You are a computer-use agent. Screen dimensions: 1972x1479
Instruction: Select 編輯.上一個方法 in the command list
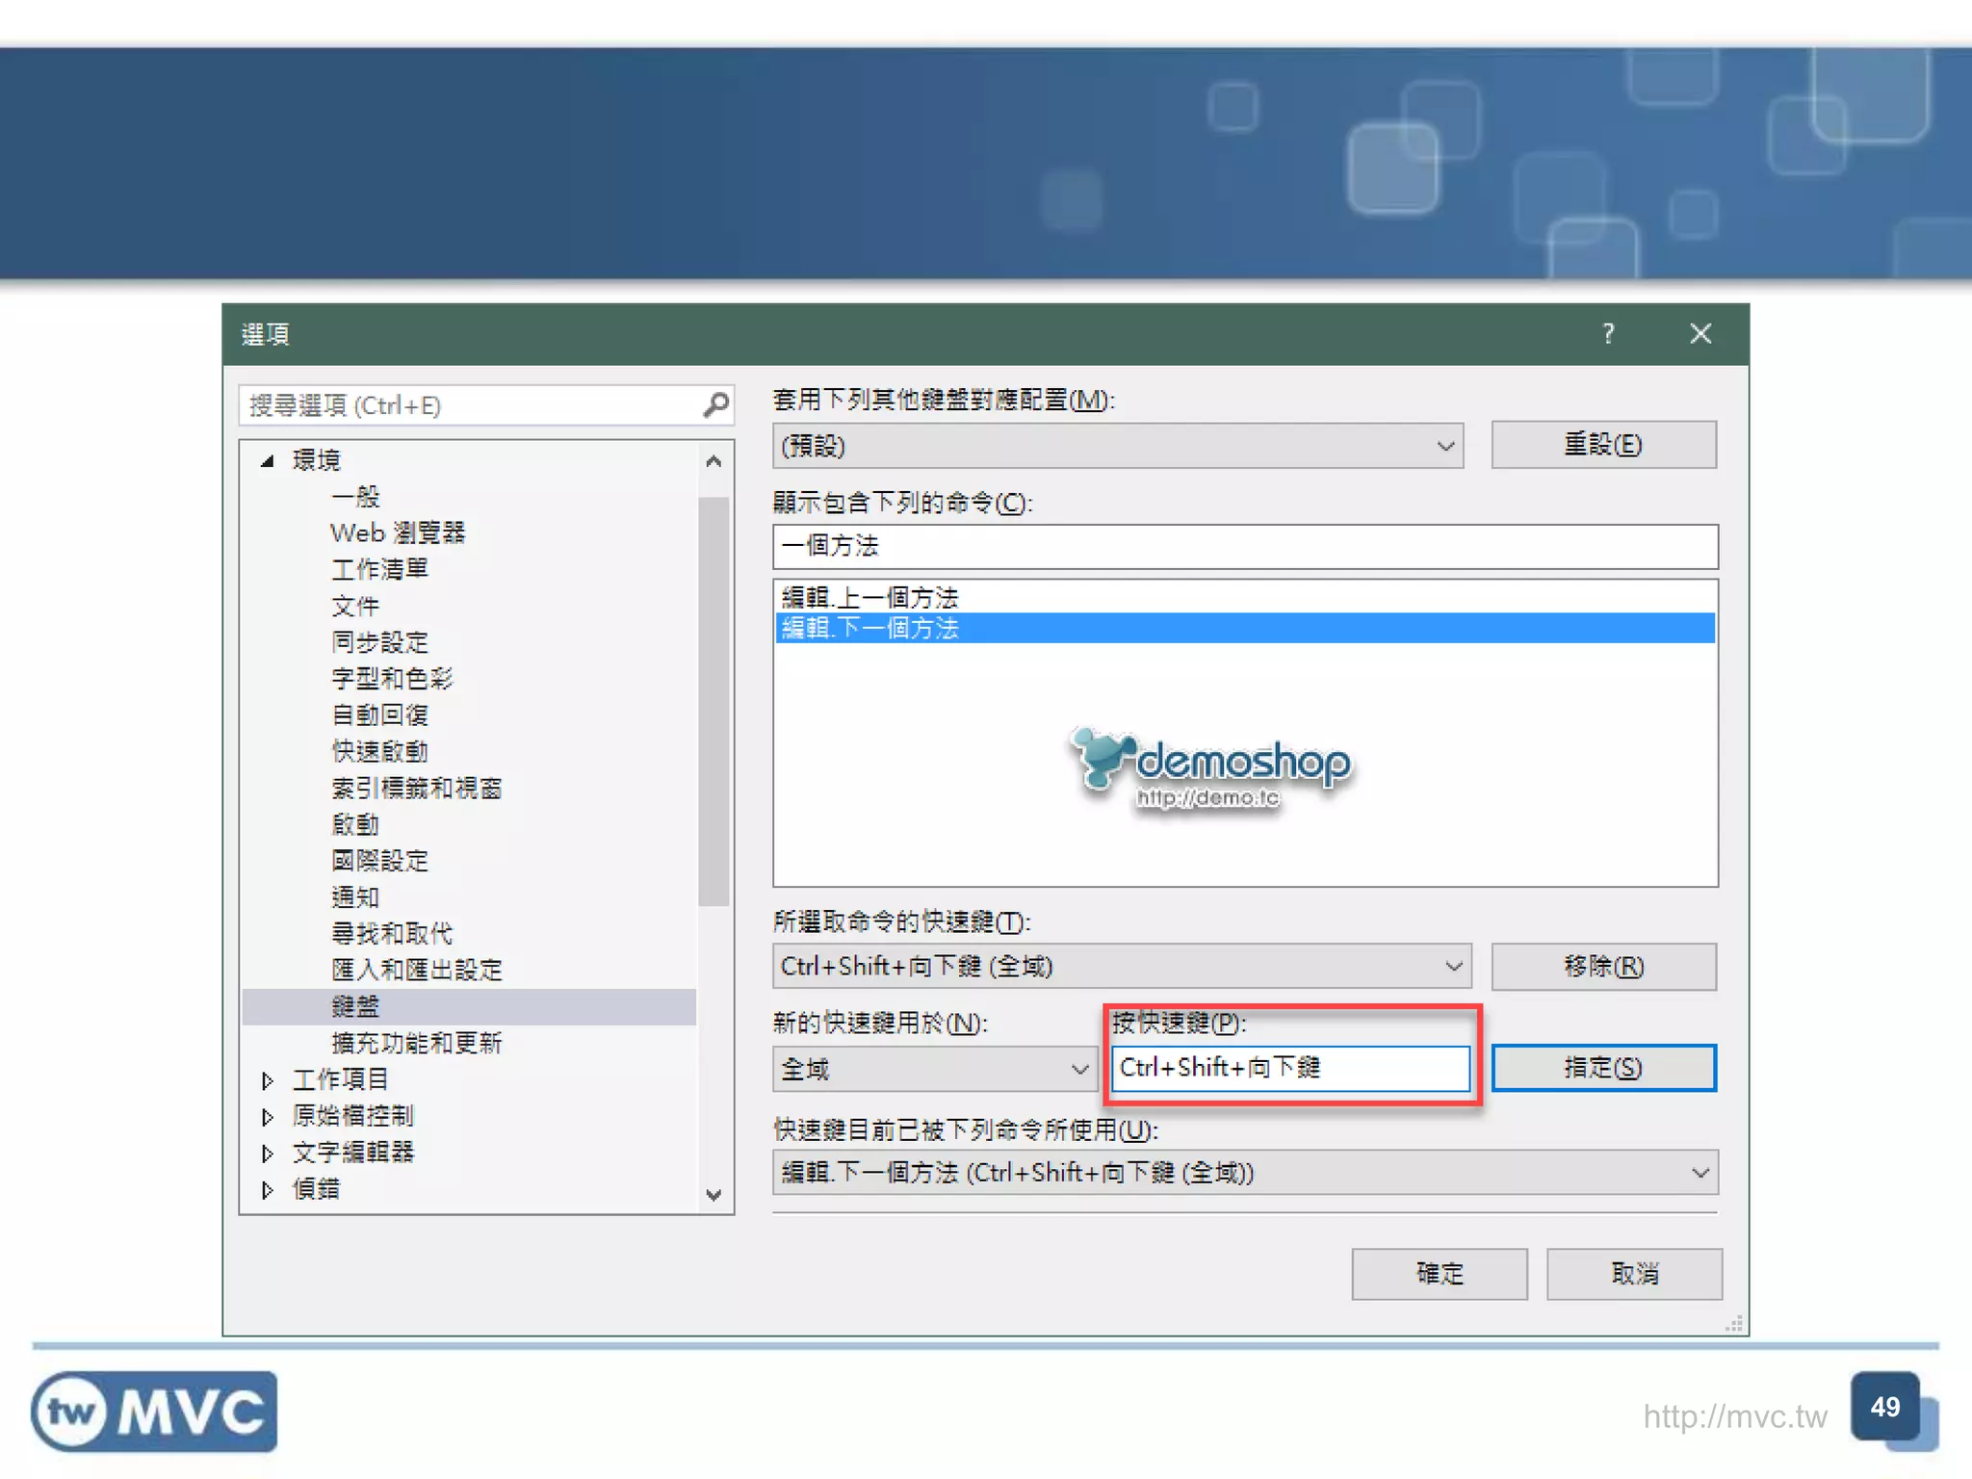[x=870, y=598]
